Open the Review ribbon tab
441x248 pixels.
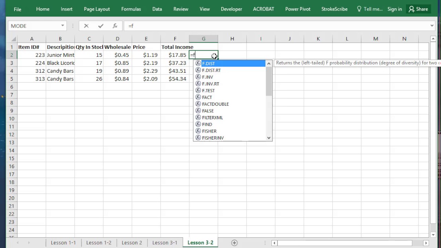tap(181, 9)
